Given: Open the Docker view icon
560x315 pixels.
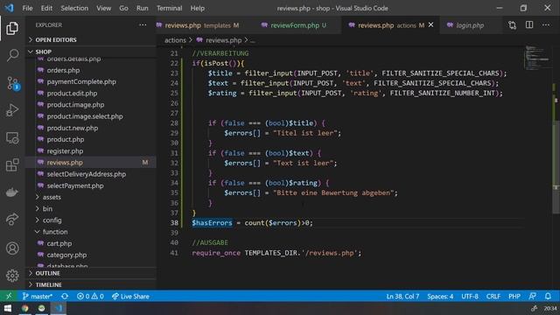Looking at the screenshot, I should click(x=12, y=192).
